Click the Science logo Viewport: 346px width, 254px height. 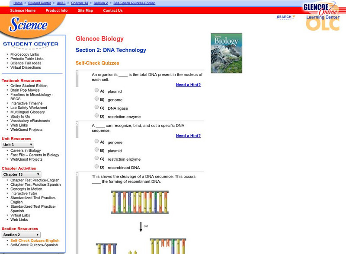28,25
